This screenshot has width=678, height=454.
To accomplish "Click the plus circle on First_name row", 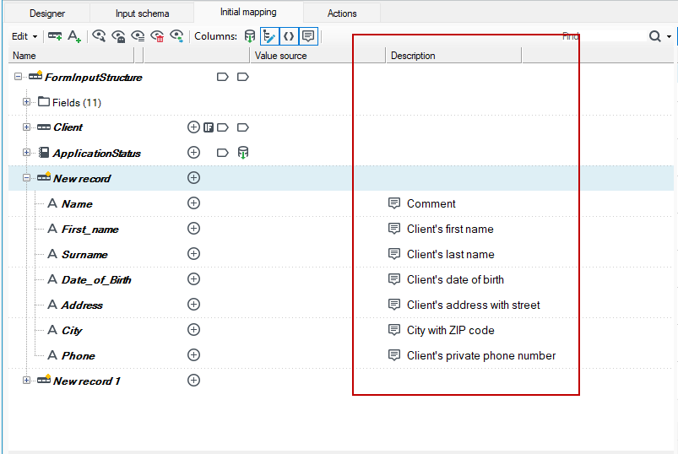I will (193, 228).
